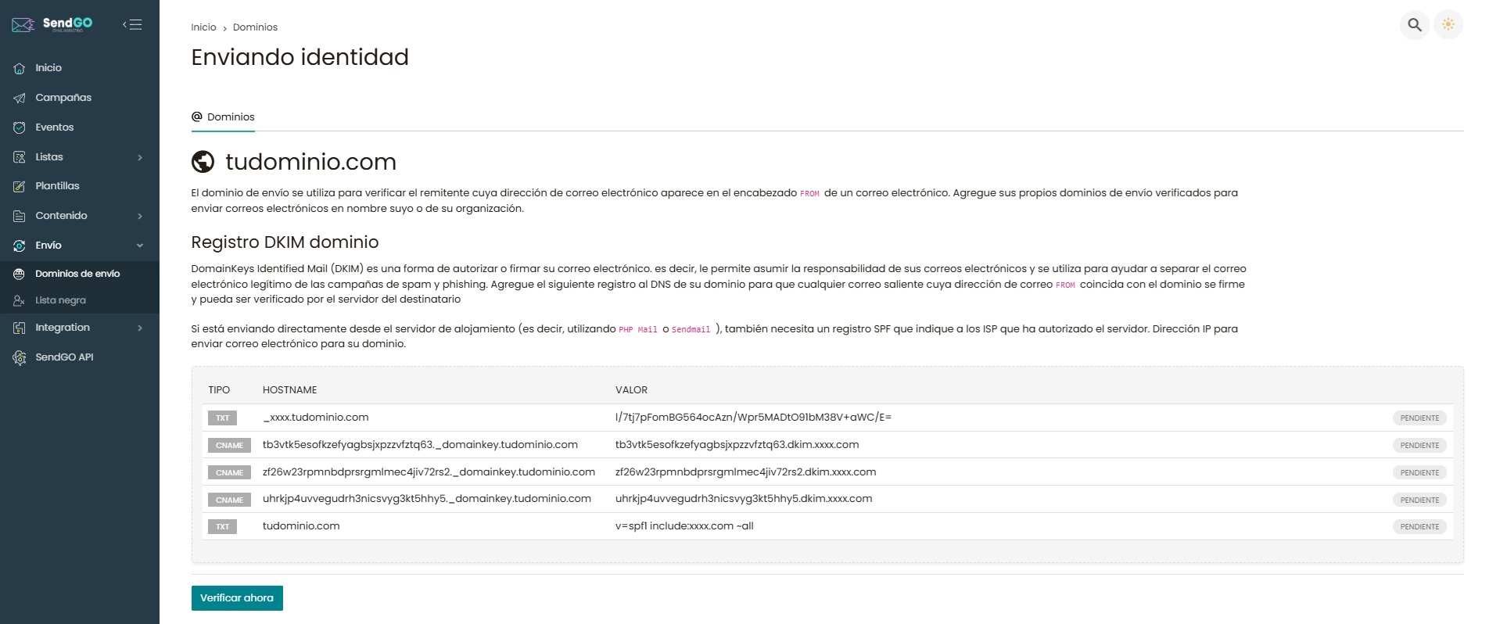The image size is (1489, 624).
Task: Go to Inicio in the sidebar
Action: [48, 68]
